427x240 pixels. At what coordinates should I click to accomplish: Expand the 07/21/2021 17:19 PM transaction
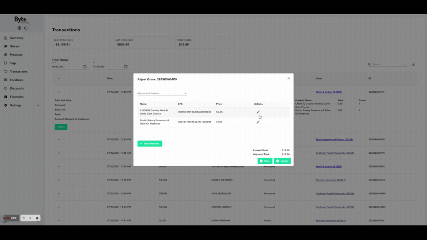click(x=58, y=180)
